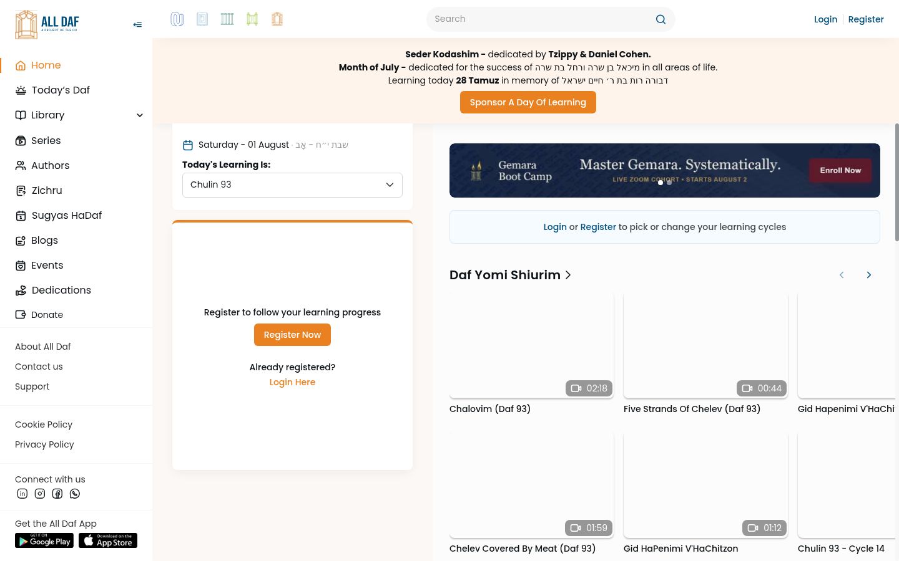This screenshot has width=899, height=561.
Task: Open the green Torah scroll icon in header
Action: tap(252, 19)
